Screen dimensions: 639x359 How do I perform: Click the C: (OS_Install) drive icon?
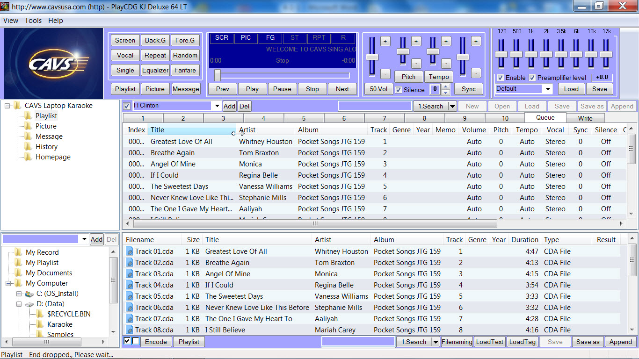[x=29, y=294]
